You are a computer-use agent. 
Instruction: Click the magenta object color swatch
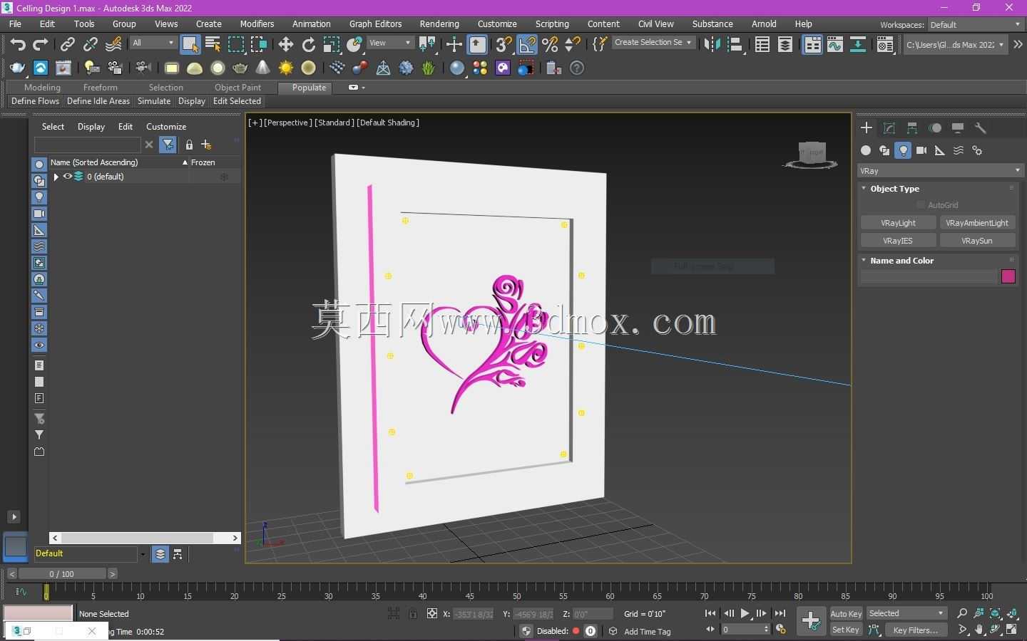[x=1008, y=276]
